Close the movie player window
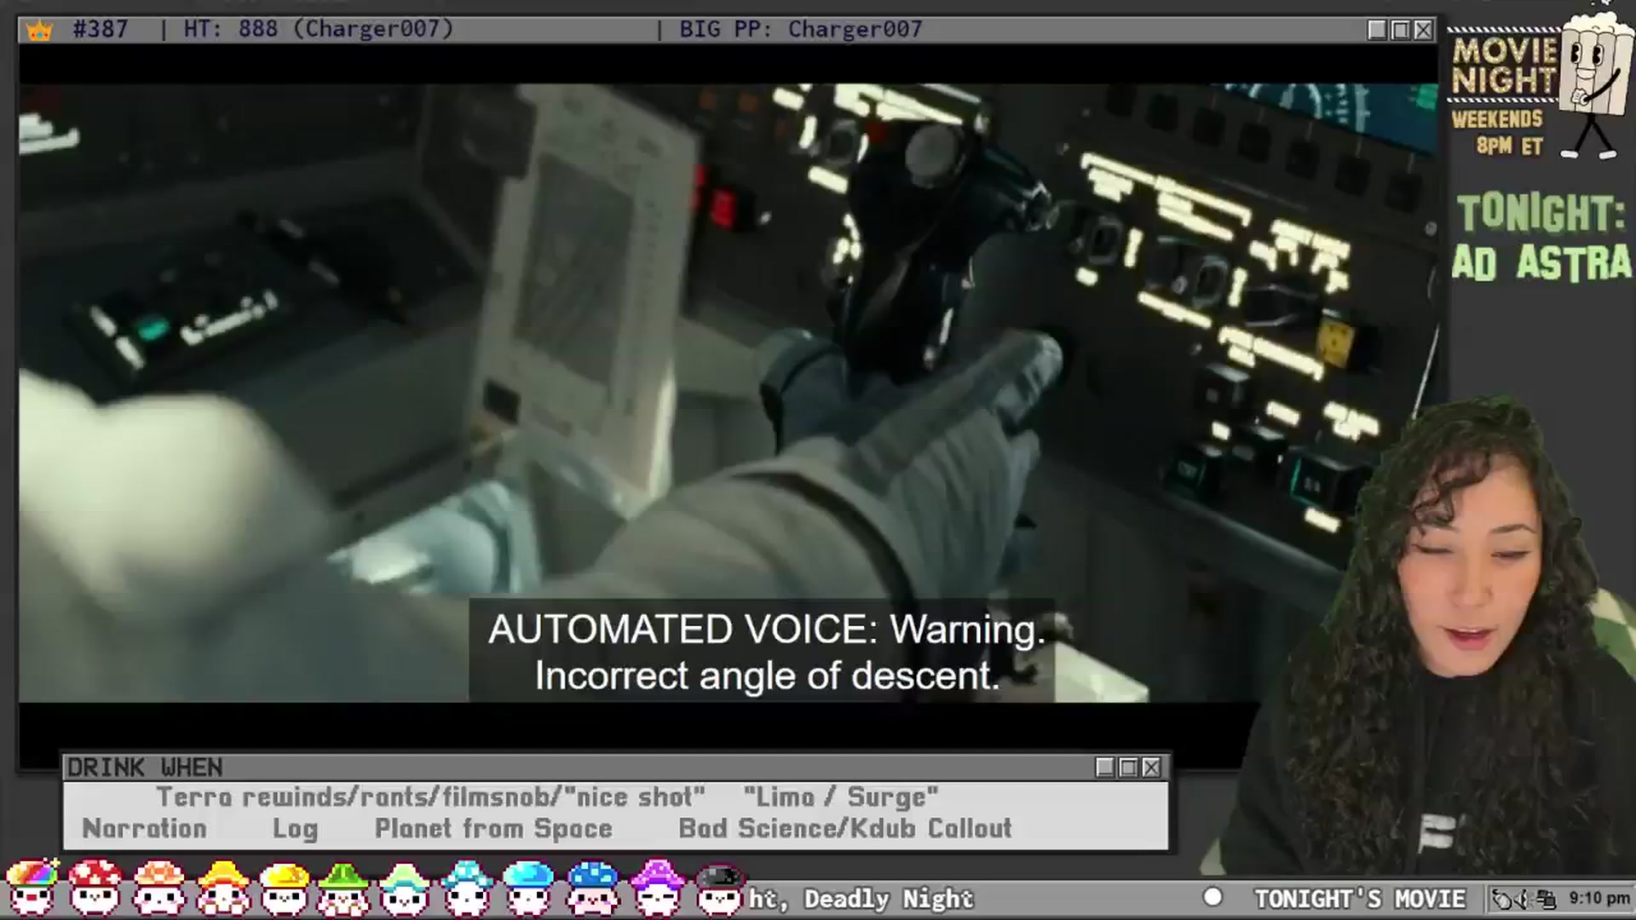 tap(1423, 30)
